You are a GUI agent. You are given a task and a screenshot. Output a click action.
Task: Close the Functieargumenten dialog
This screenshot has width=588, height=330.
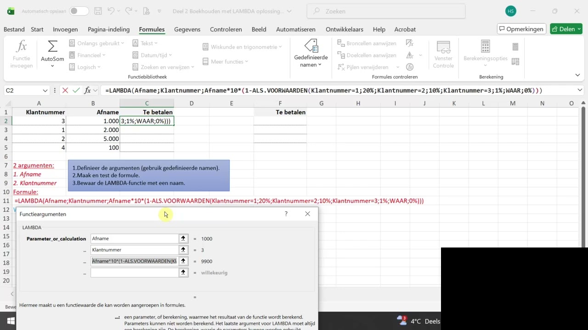coord(307,214)
